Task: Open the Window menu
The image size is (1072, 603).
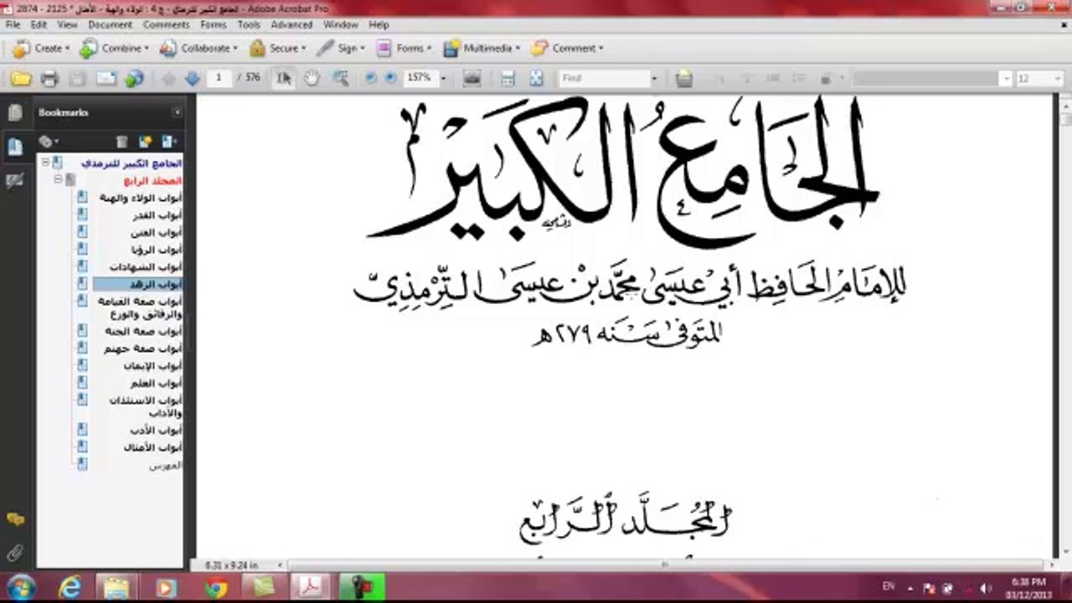Action: pyautogui.click(x=341, y=25)
